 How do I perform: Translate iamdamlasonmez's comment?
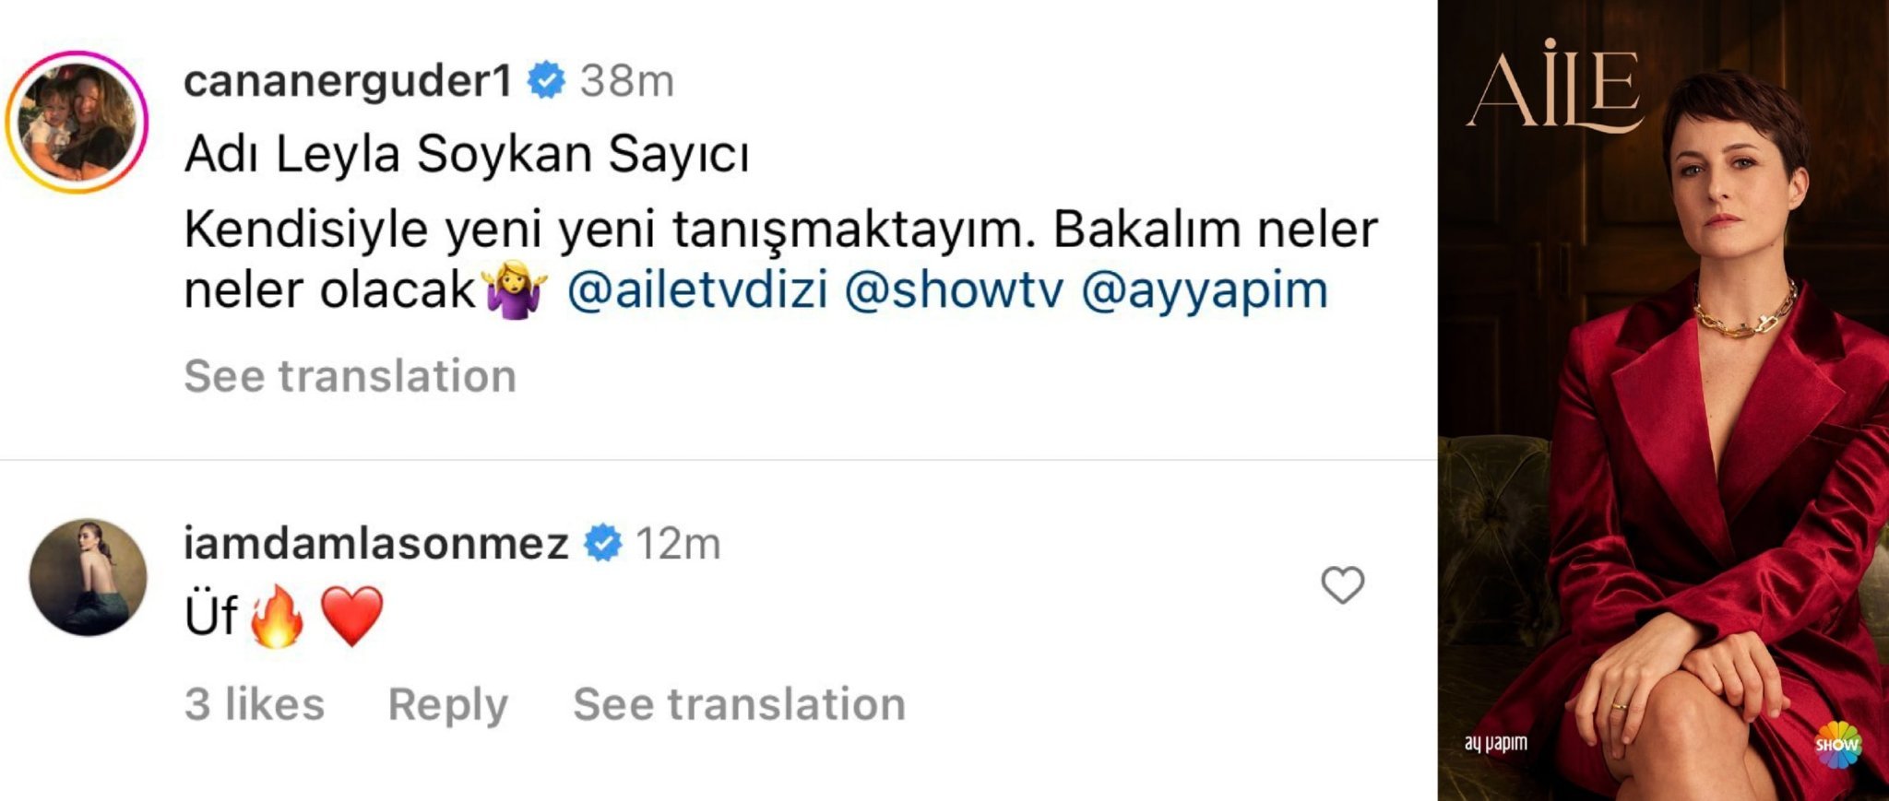[739, 704]
